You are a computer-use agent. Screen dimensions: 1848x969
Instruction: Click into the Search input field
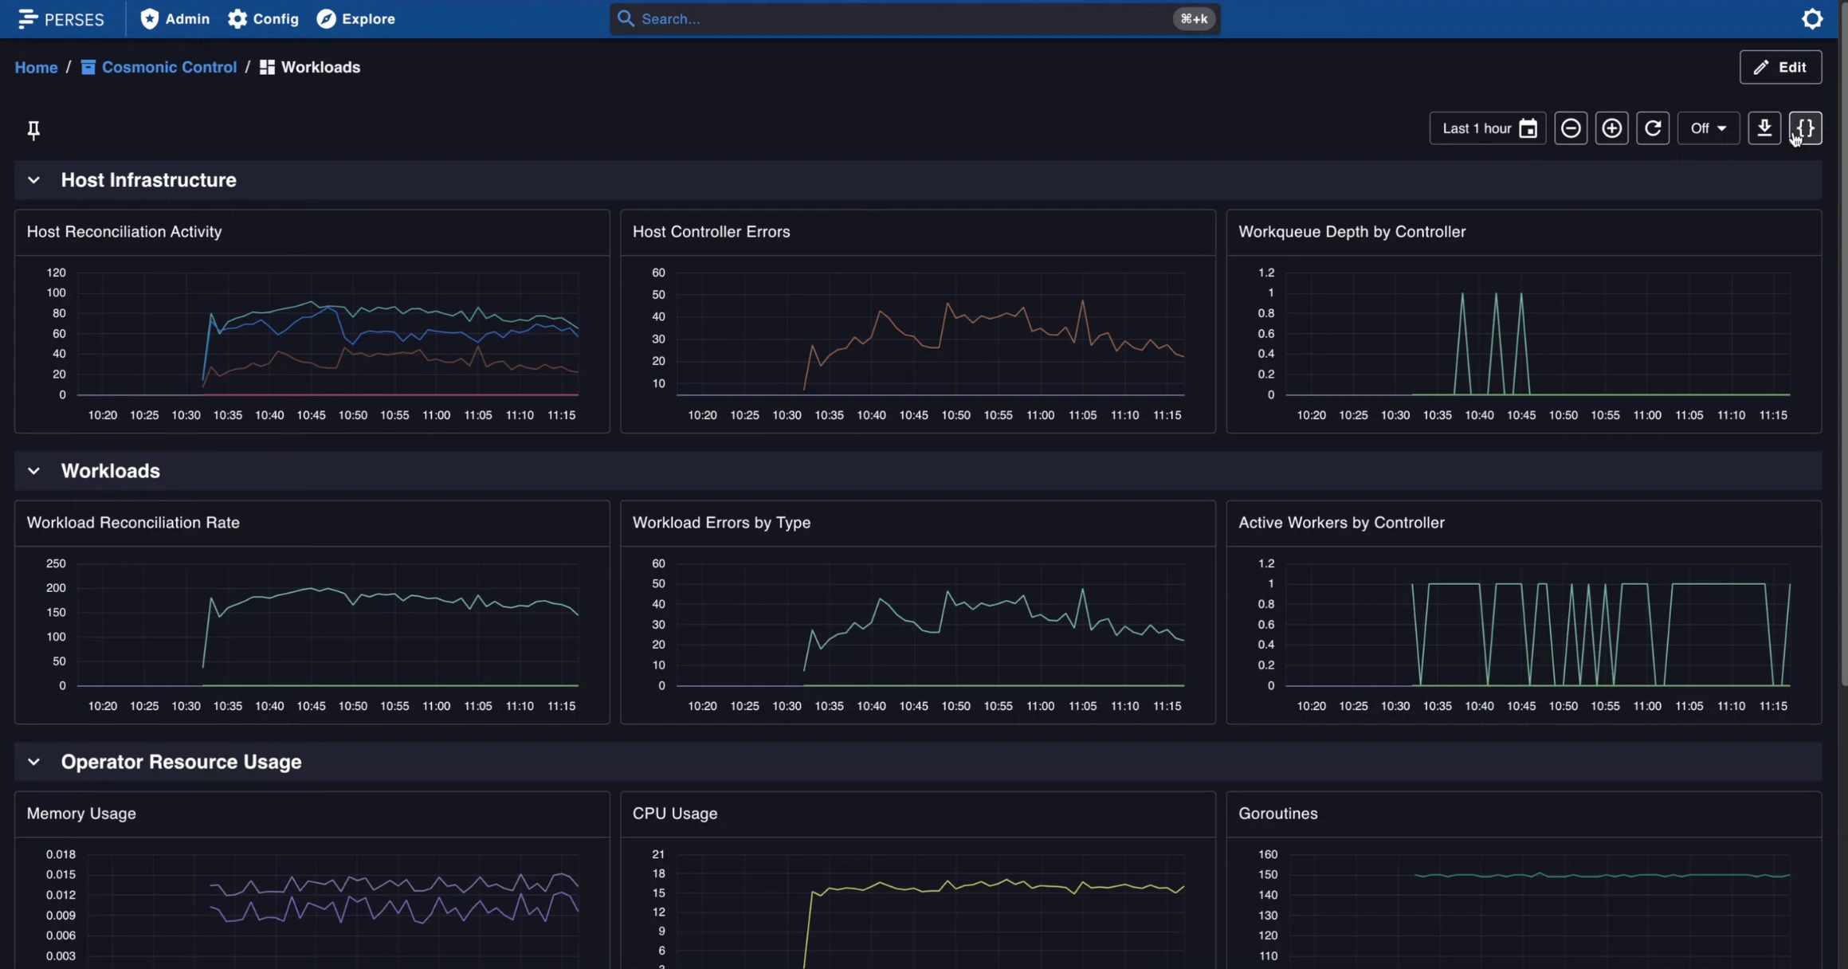(900, 19)
